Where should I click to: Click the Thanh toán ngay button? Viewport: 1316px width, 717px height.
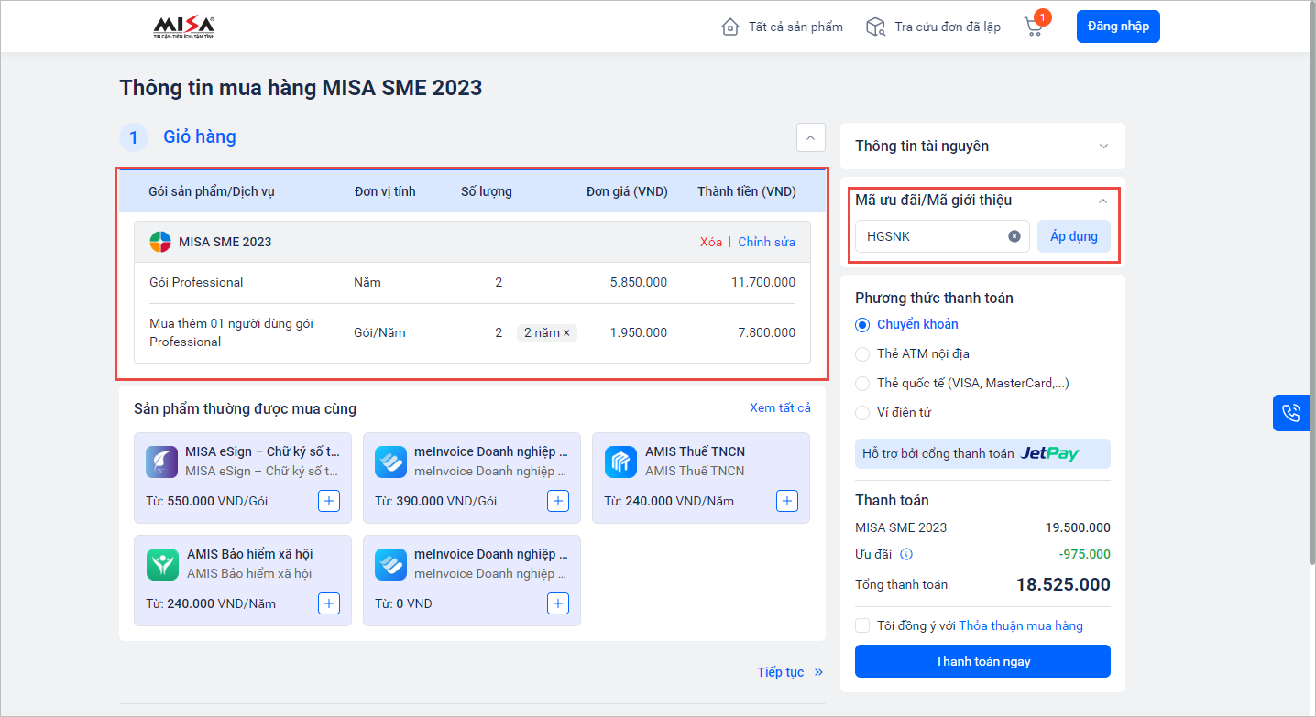(982, 661)
